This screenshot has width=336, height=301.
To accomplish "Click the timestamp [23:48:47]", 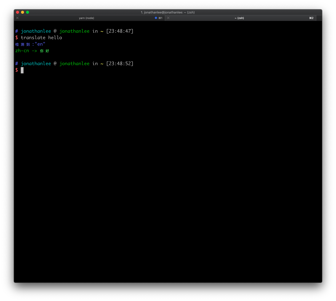I will pyautogui.click(x=120, y=31).
